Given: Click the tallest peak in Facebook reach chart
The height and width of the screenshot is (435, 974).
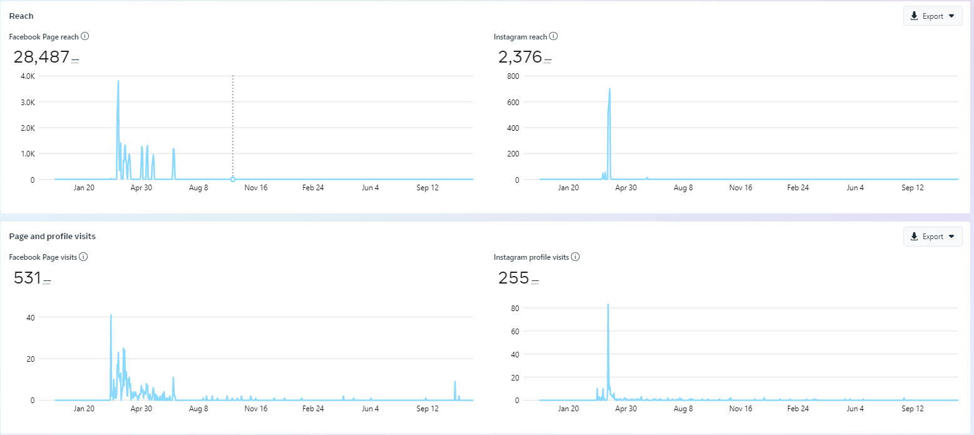Looking at the screenshot, I should (118, 81).
